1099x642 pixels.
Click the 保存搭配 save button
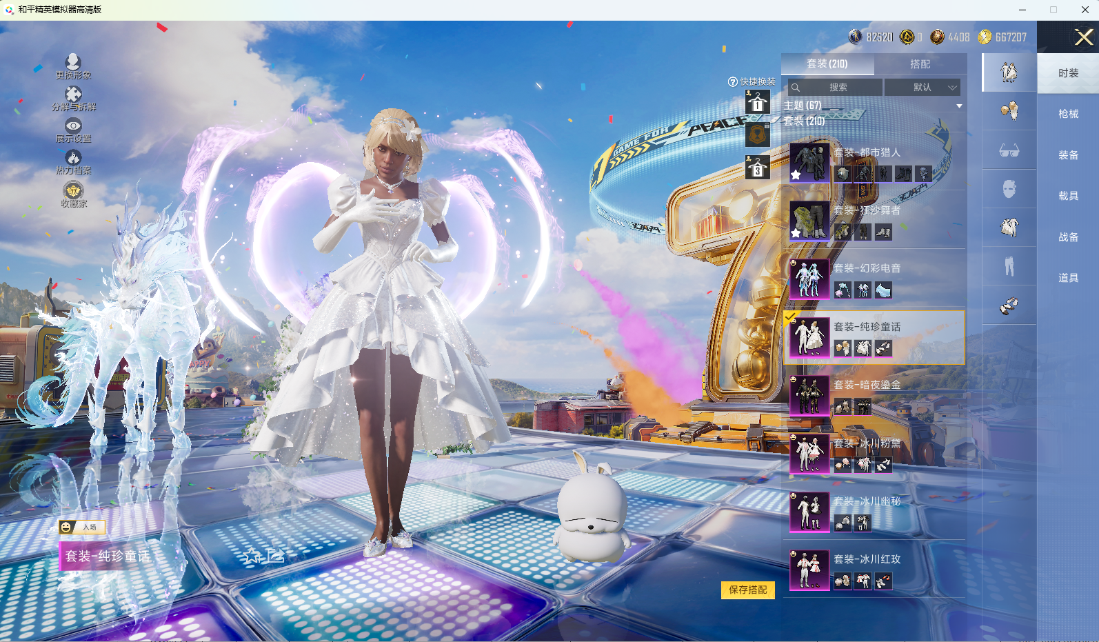(748, 590)
